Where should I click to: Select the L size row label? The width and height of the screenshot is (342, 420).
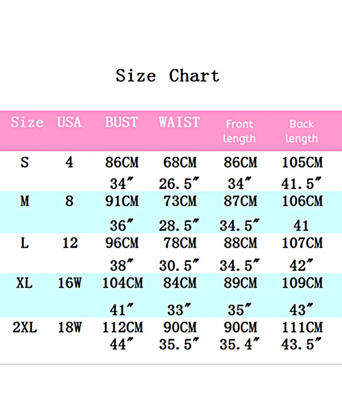click(x=25, y=243)
